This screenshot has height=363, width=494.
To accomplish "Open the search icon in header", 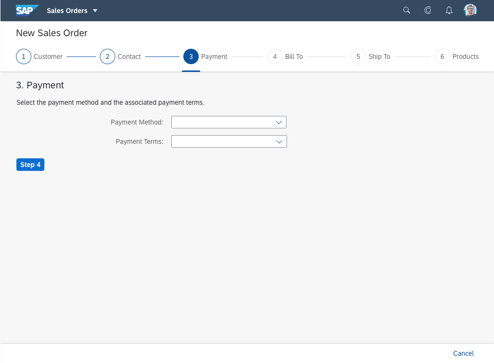I will (407, 10).
